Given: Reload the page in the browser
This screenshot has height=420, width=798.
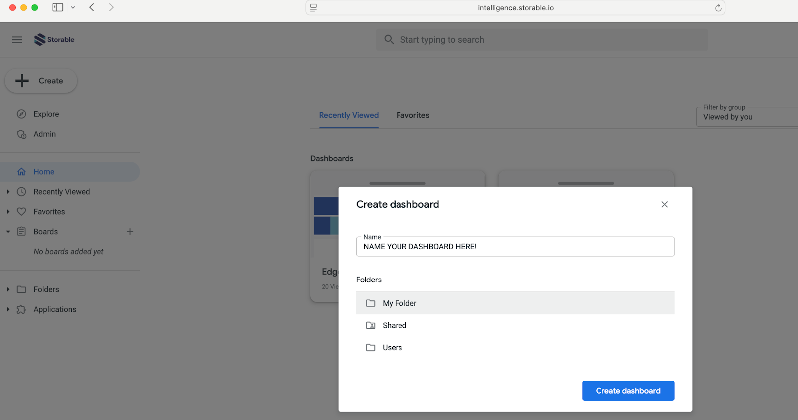Looking at the screenshot, I should pyautogui.click(x=718, y=8).
